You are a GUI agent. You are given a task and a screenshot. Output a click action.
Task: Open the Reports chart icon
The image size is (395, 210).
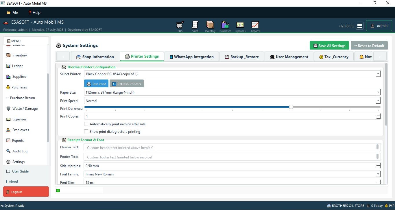tap(255, 25)
